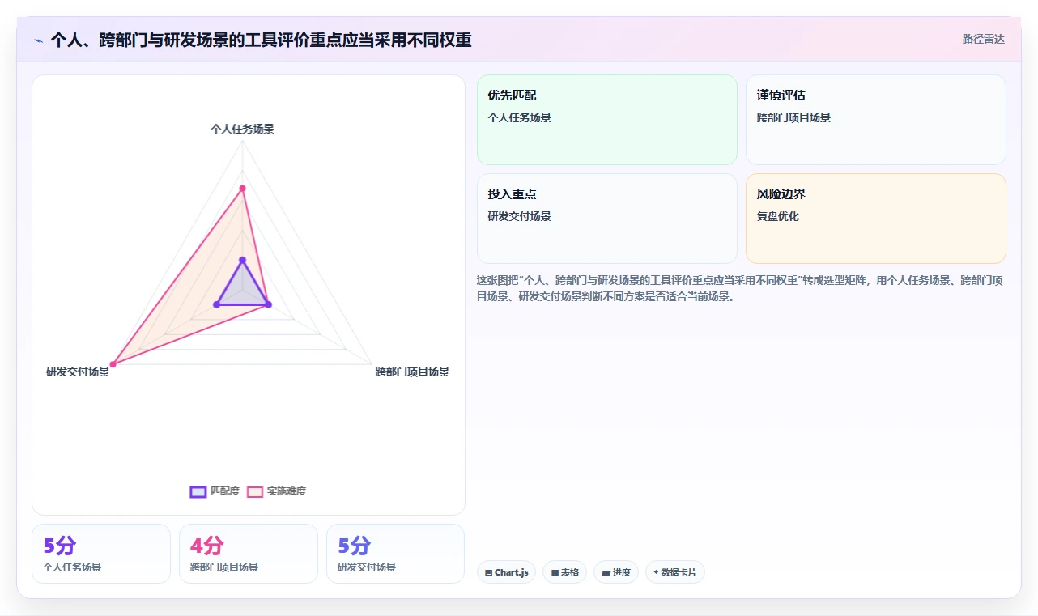
Task: Click the radar axis label 个人任务场景
Action: (242, 129)
